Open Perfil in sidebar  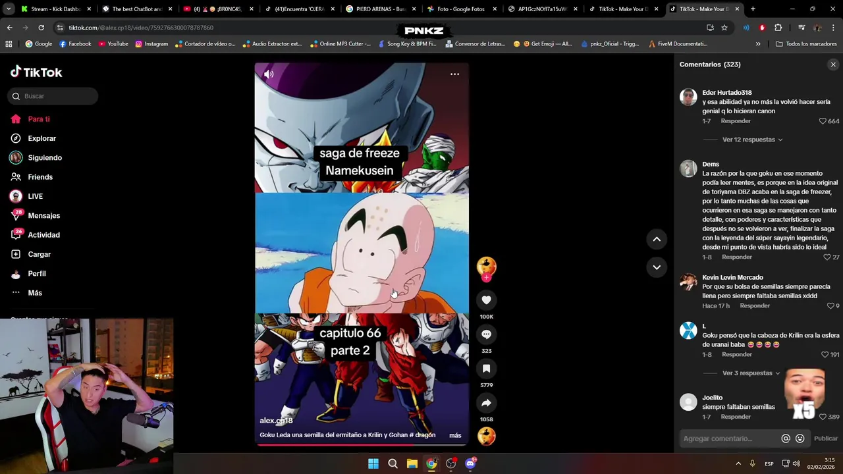(37, 274)
